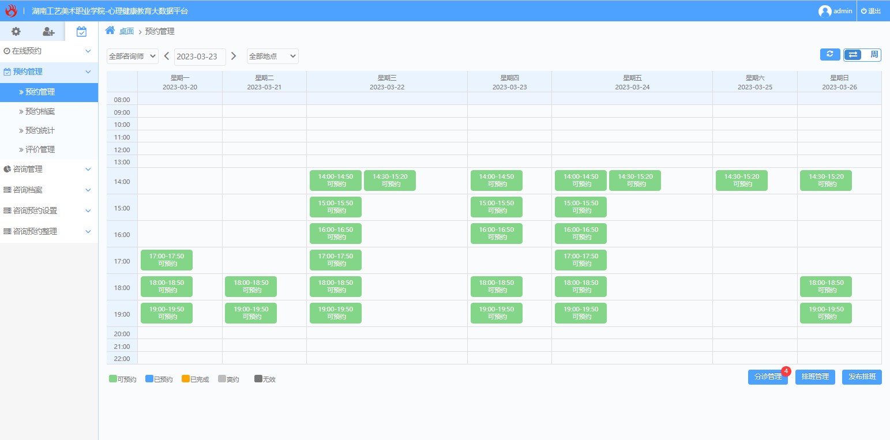This screenshot has height=440, width=890.
Task: Go to previous week with left arrow
Action: 167,56
